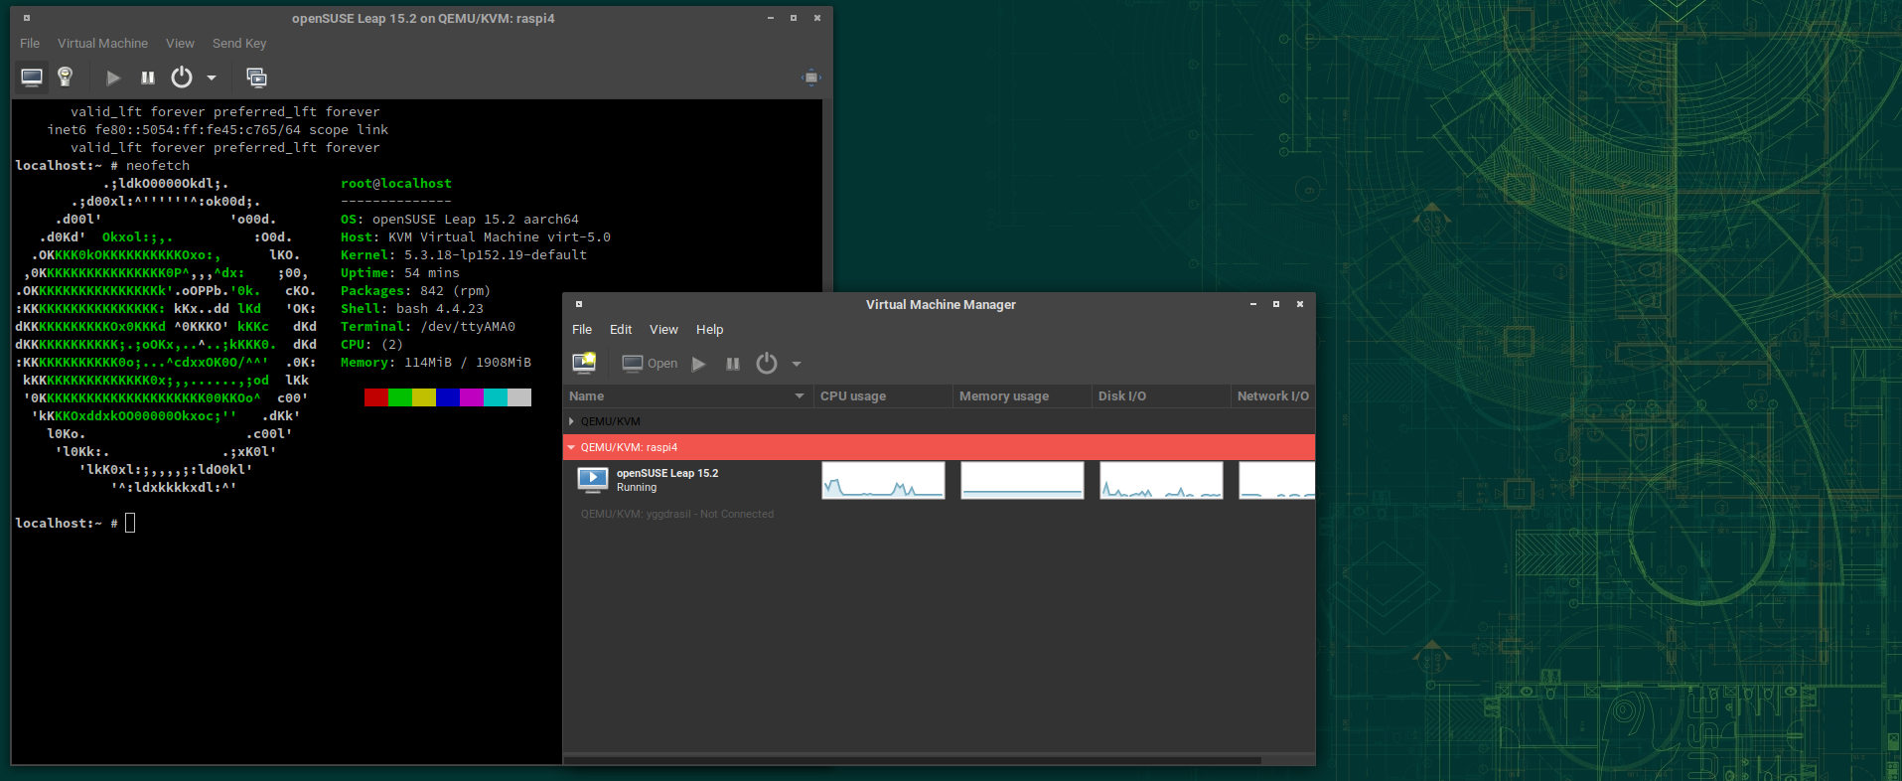Click the Memory usage graph for openSUSE Leap

pos(1022,480)
